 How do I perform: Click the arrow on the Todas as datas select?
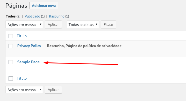pos(97,24)
